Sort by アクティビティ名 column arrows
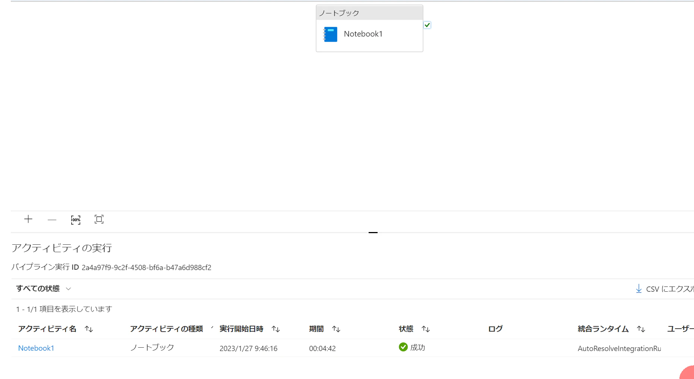Screen dimensions: 694x379 coord(89,329)
